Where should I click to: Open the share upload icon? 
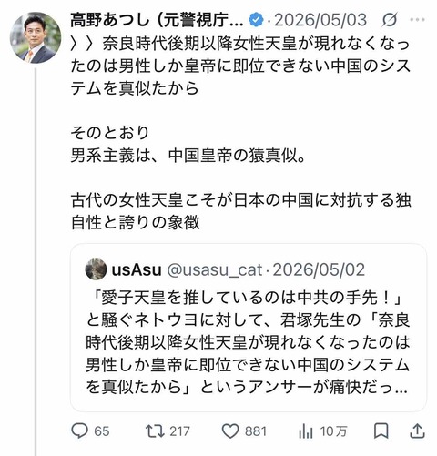(417, 431)
